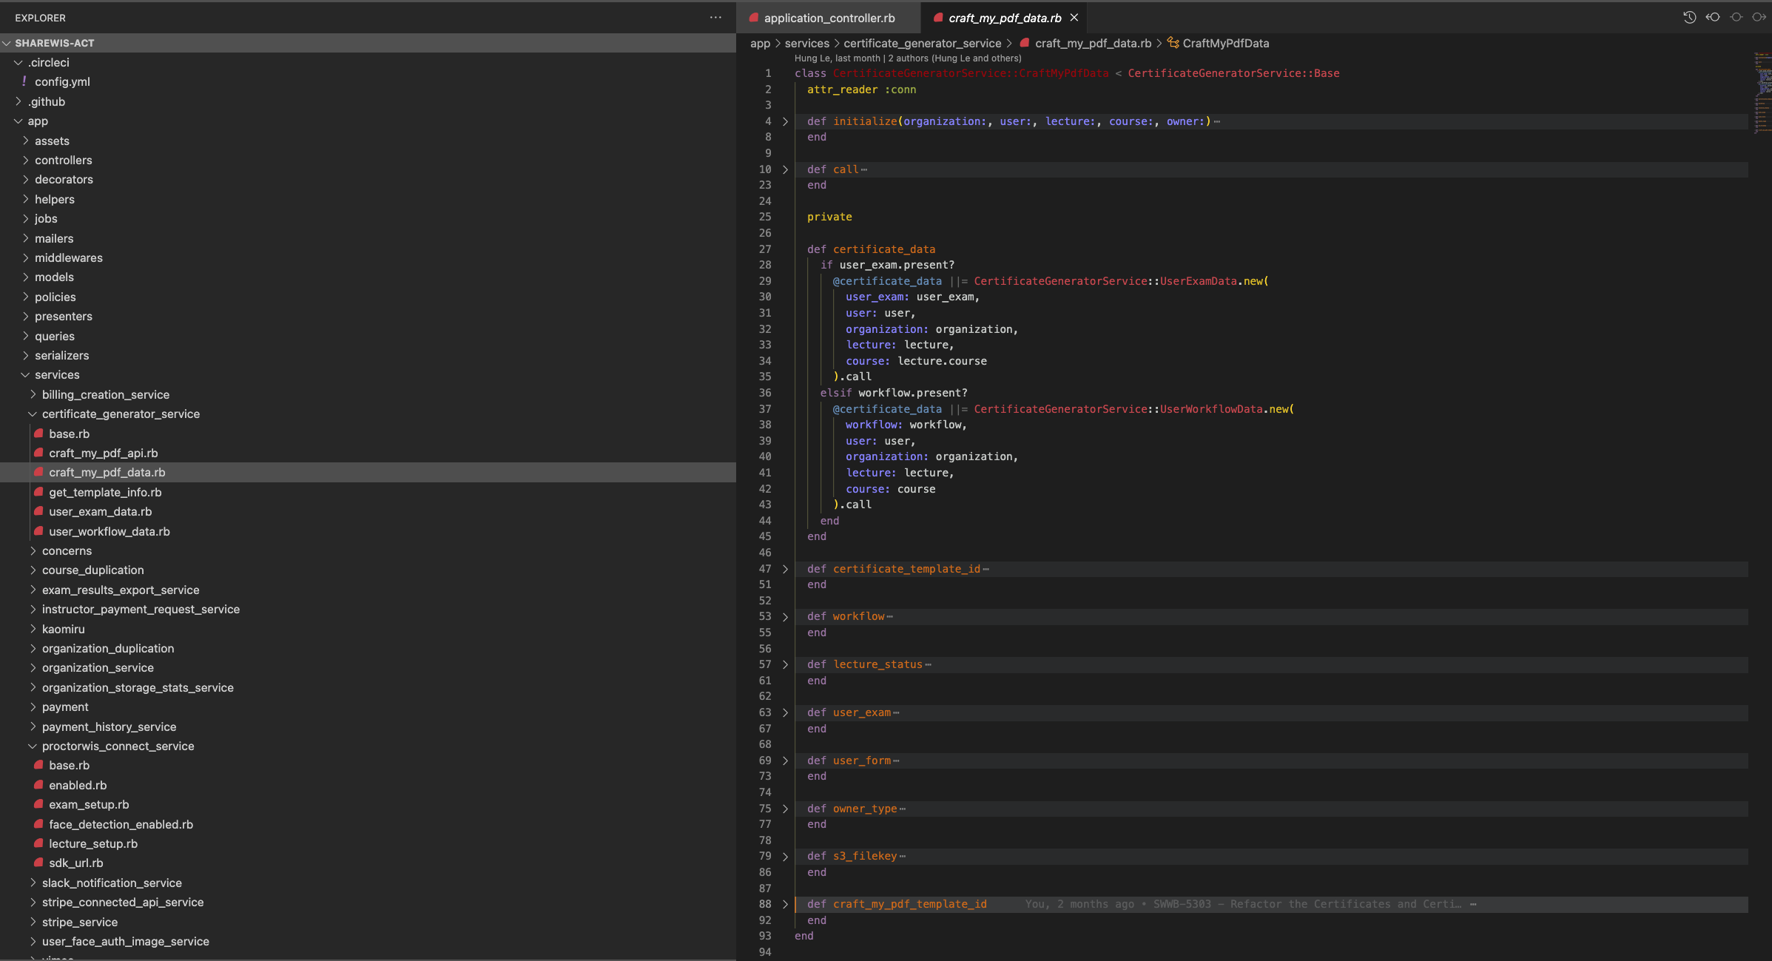The width and height of the screenshot is (1772, 961).
Task: Click the folded ellipsis after 'def workflow'
Action: click(889, 616)
